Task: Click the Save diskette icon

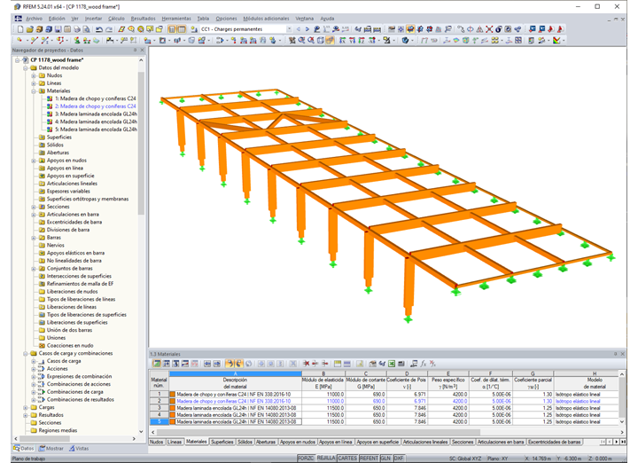Action: tap(58, 29)
